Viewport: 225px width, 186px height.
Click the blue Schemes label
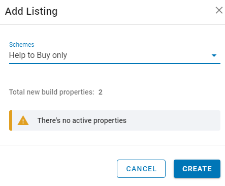(x=22, y=45)
